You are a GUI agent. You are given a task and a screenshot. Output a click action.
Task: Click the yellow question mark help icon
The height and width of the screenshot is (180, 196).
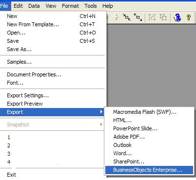click(189, 18)
